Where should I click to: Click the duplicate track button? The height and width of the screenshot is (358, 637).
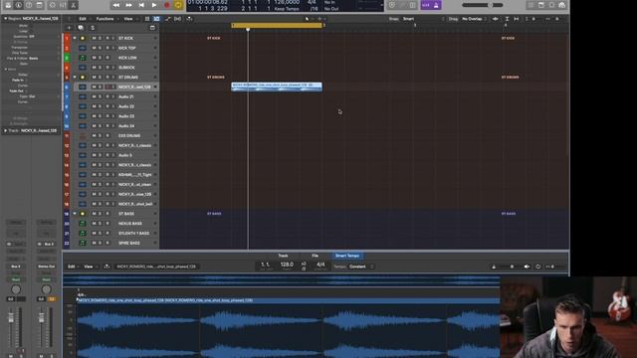pos(81,28)
